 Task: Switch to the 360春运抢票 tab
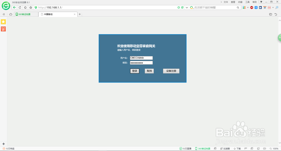[x=26, y=14]
